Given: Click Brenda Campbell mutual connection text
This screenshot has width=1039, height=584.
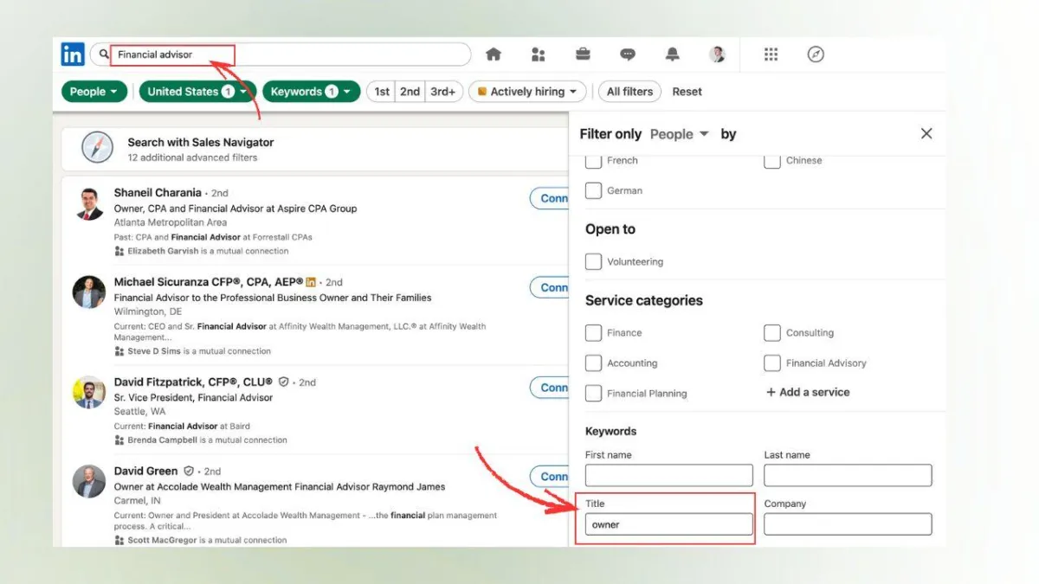Looking at the screenshot, I should coord(207,440).
